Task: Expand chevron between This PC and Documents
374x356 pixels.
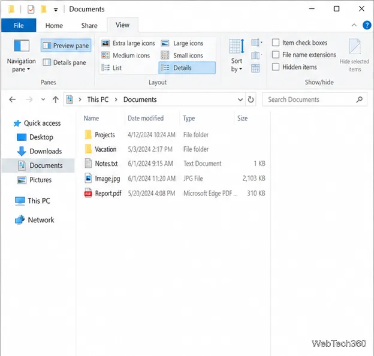Action: click(116, 99)
